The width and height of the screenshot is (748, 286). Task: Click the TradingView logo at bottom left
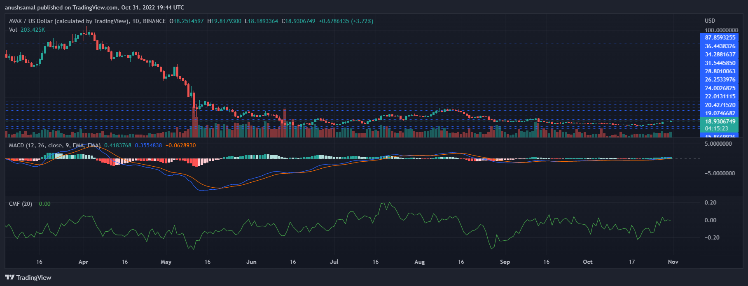pos(28,277)
